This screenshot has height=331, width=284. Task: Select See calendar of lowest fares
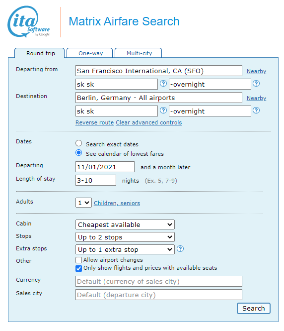pos(79,153)
